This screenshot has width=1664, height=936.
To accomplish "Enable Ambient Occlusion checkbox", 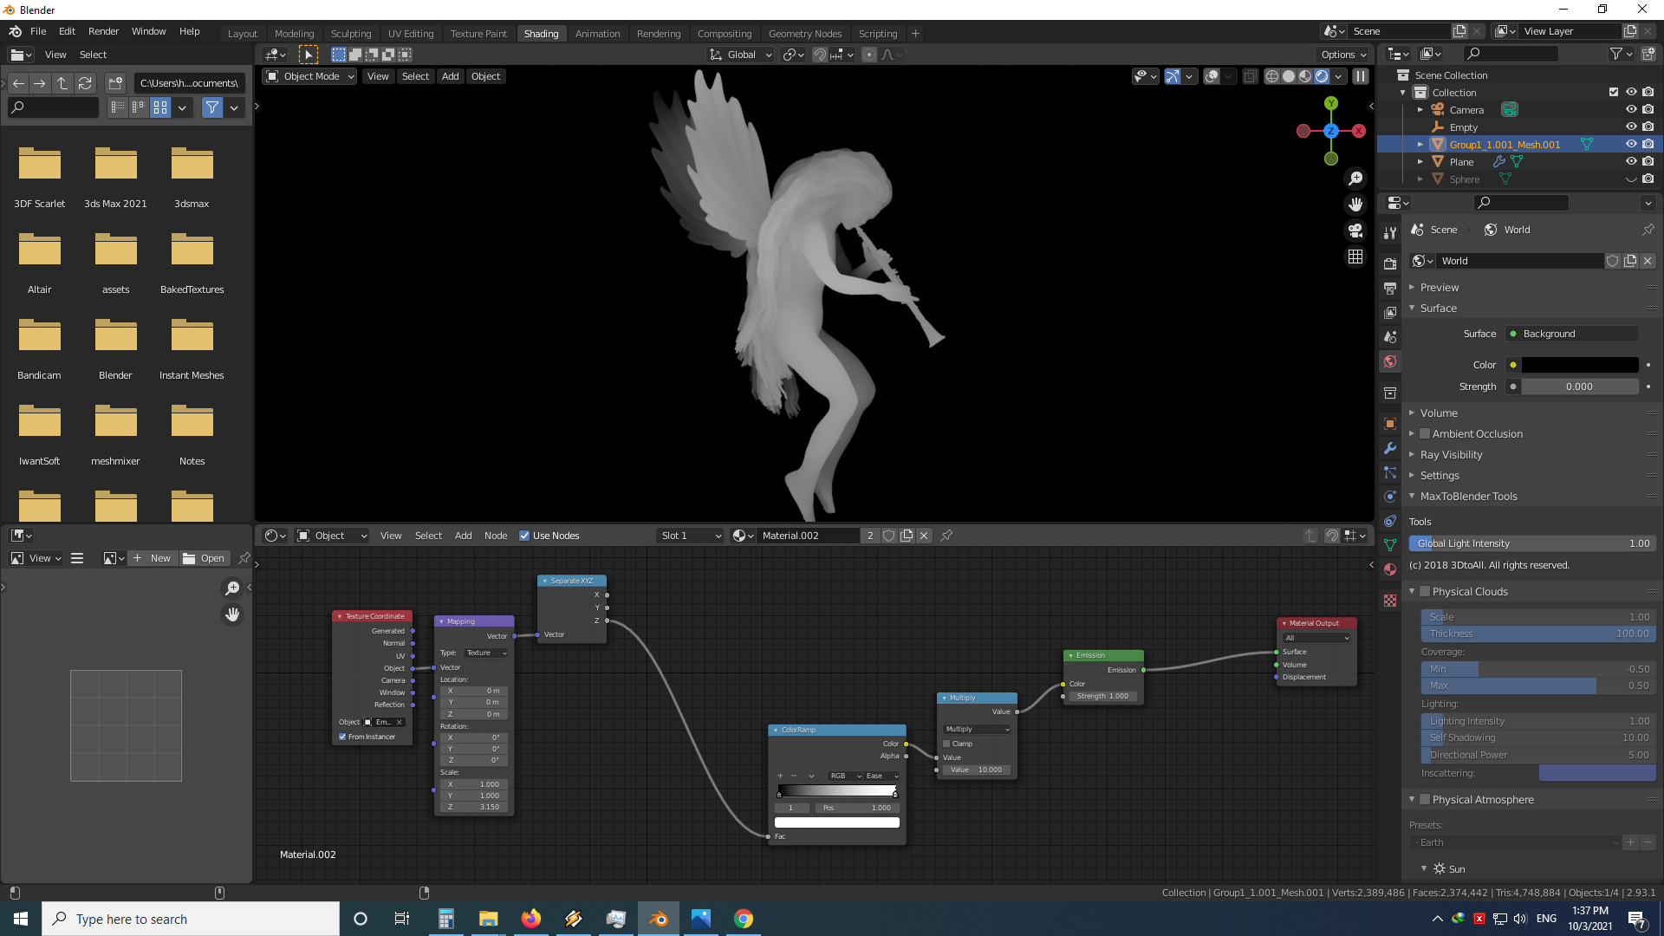I will [1424, 434].
